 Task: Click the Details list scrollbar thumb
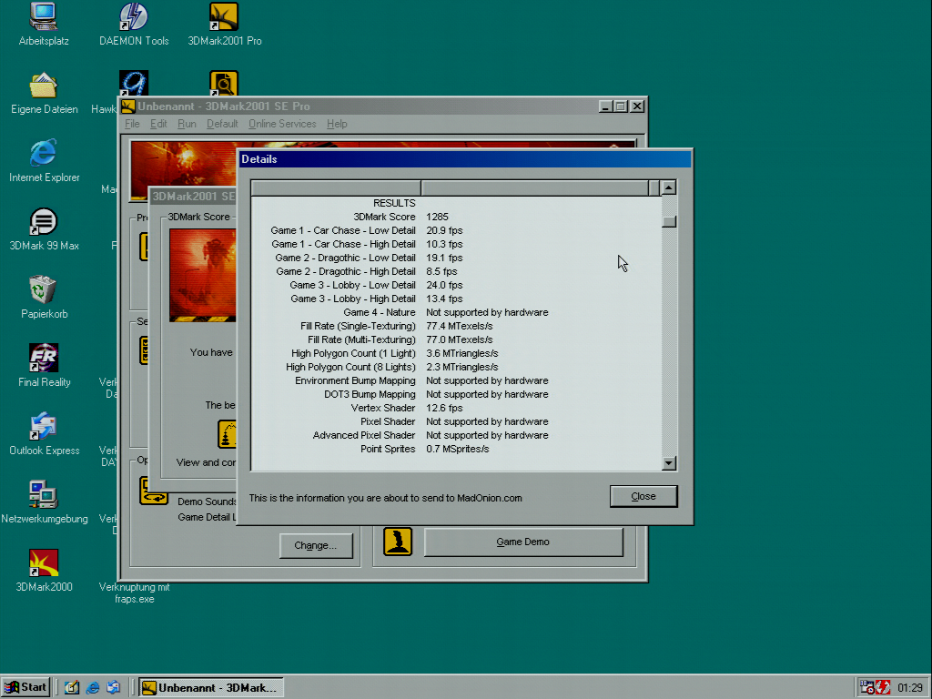pyautogui.click(x=669, y=221)
